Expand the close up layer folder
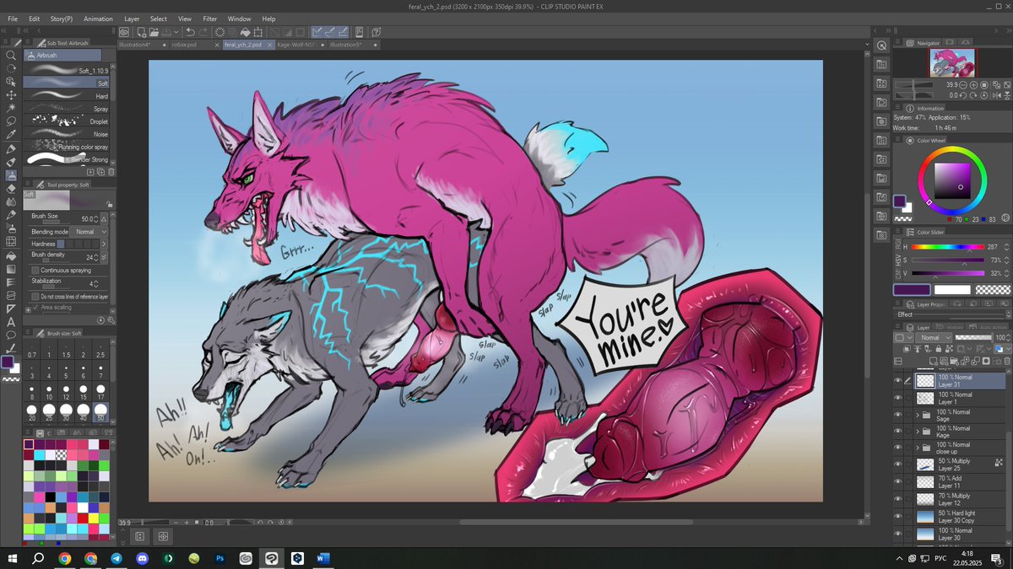 click(918, 447)
